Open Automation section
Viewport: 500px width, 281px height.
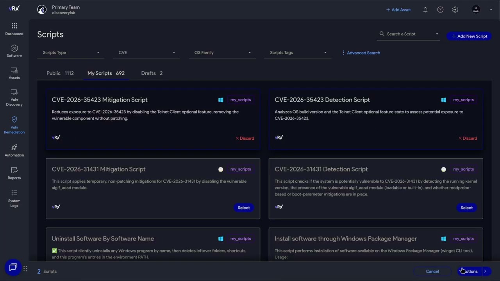(x=14, y=150)
